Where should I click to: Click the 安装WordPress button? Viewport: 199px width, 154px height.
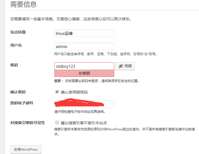[26, 150]
